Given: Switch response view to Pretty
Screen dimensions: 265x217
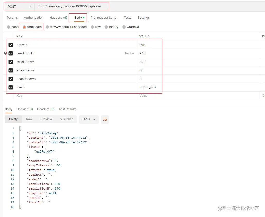Looking at the screenshot, I should (13, 119).
